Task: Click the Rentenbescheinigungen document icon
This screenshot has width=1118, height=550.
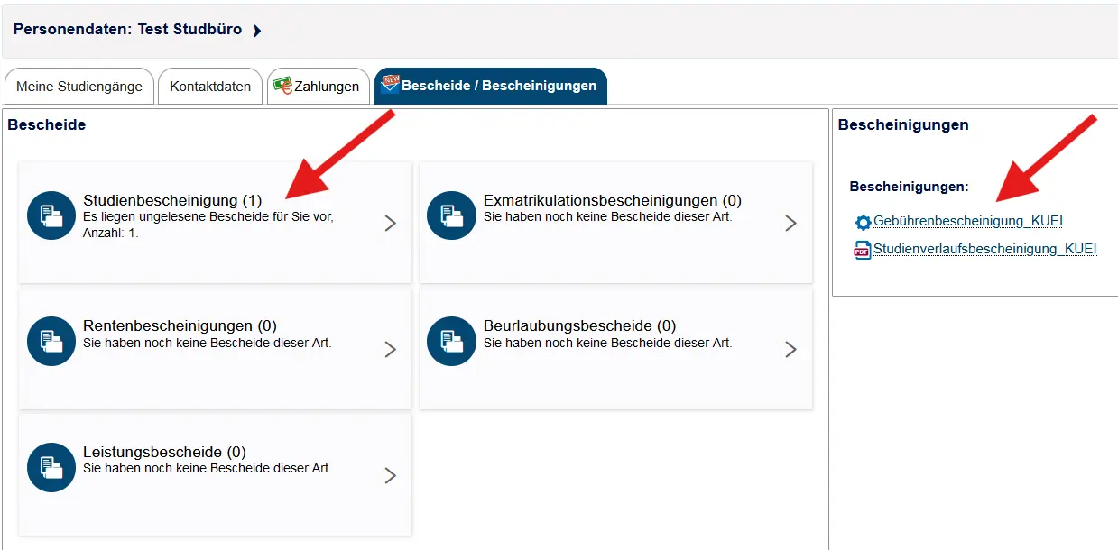Action: [x=51, y=341]
